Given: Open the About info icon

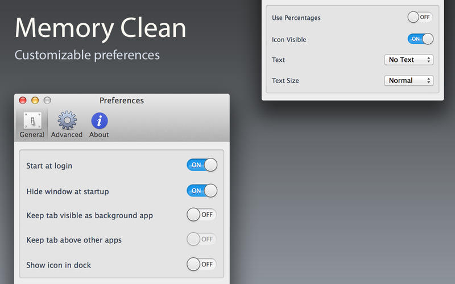Looking at the screenshot, I should [x=99, y=121].
